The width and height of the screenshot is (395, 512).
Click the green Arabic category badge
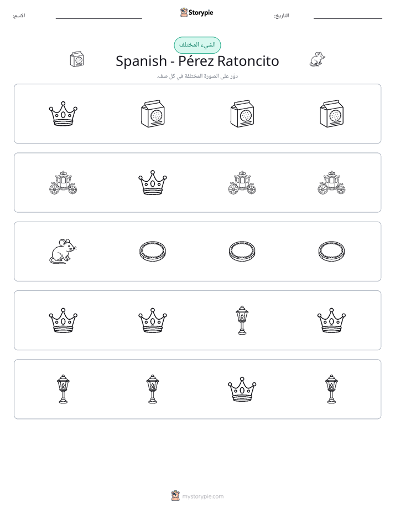click(197, 45)
